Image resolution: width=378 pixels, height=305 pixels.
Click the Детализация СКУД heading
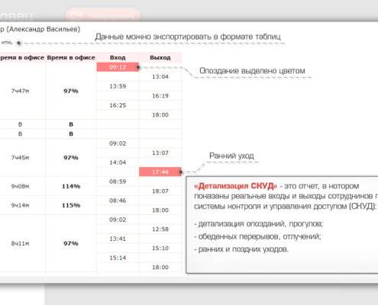pyautogui.click(x=235, y=186)
